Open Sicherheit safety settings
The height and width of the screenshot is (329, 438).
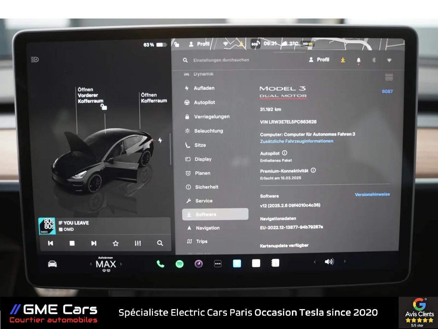point(202,187)
